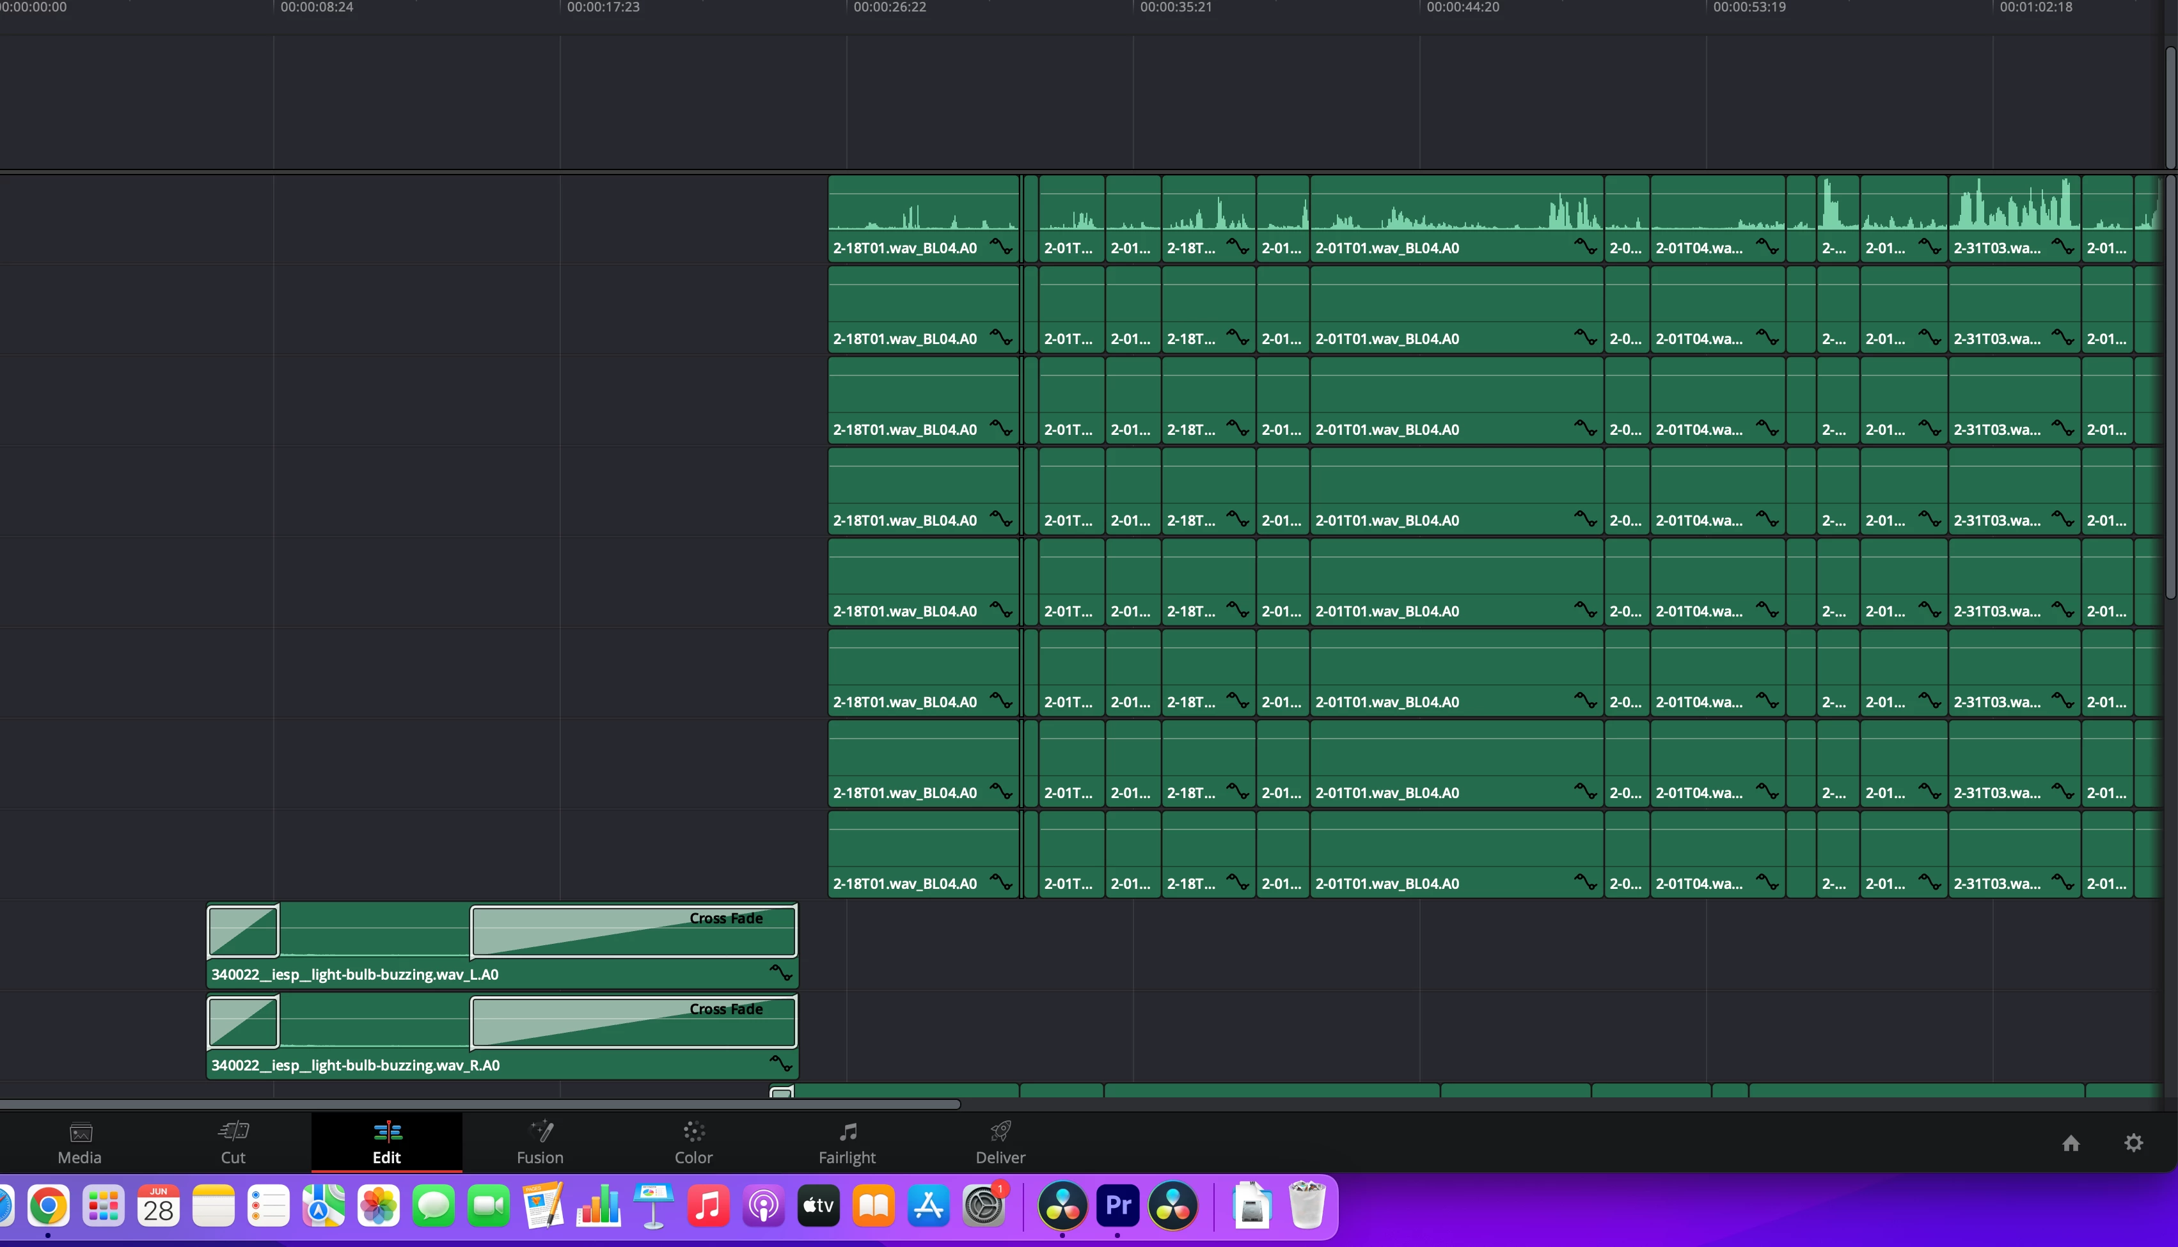
Task: Open the Fairlight page
Action: [847, 1143]
